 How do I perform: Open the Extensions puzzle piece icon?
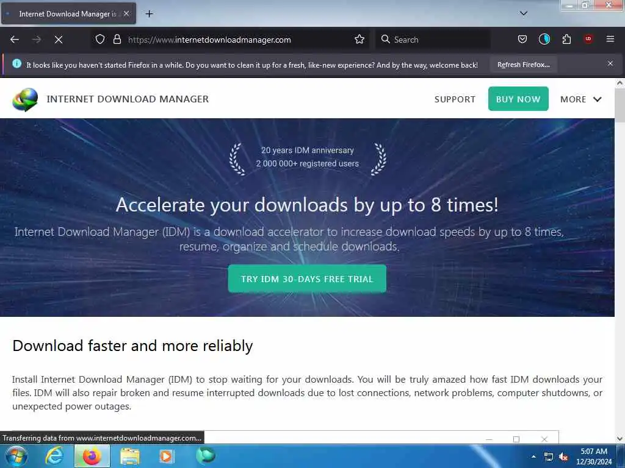click(566, 40)
